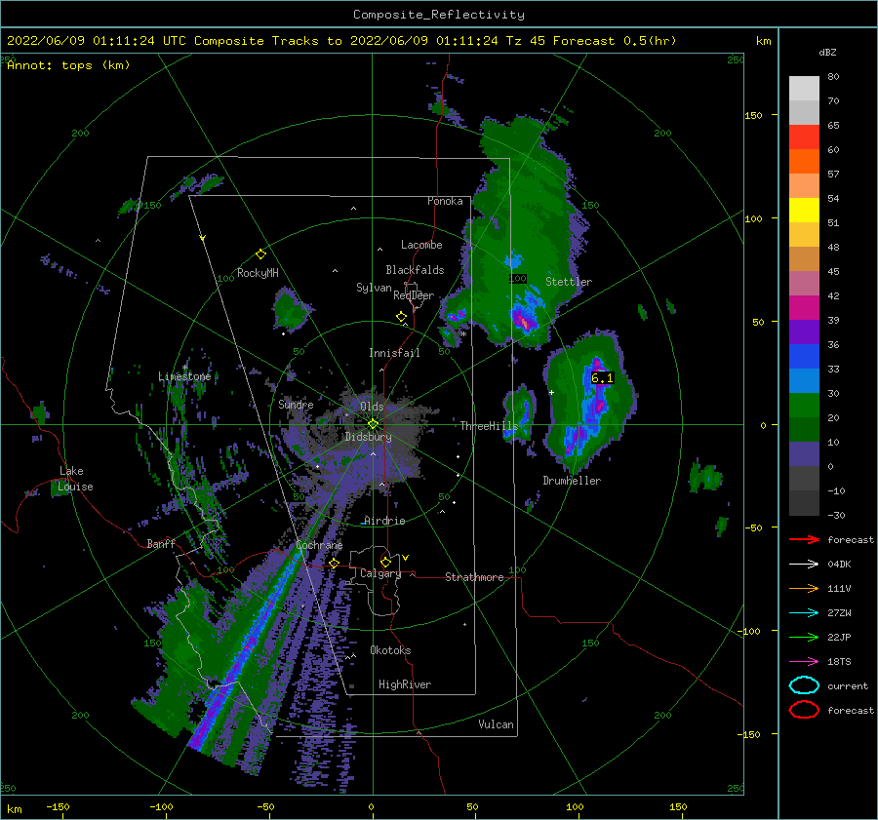The height and width of the screenshot is (820, 878).
Task: Click the yellow diamond marker above Calgary
Action: pyautogui.click(x=385, y=562)
